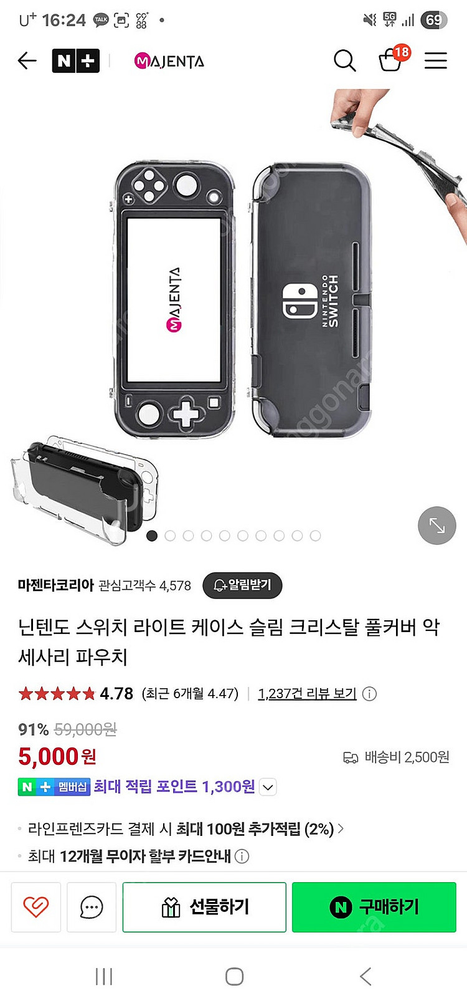Tap the 선물하기 gift button

click(x=204, y=907)
